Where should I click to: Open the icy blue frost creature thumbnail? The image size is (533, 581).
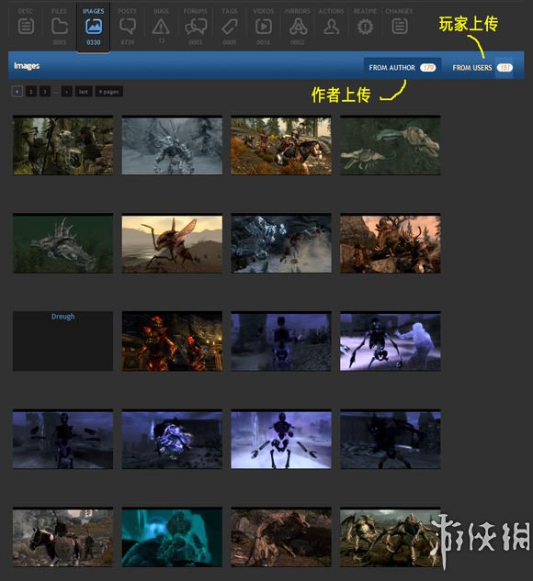281,243
